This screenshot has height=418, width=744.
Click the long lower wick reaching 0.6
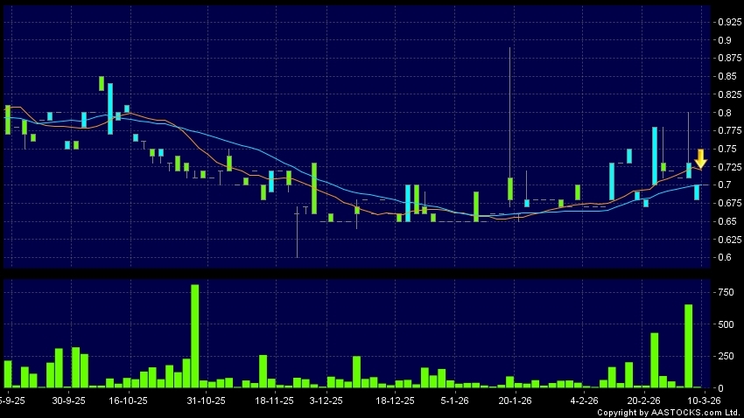pos(297,236)
